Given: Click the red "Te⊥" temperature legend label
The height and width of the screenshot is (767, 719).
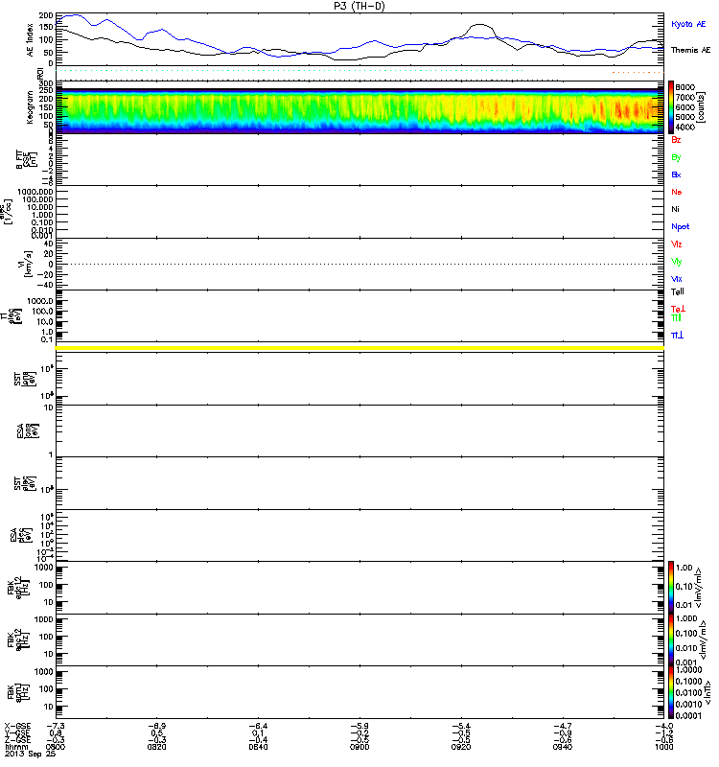Looking at the screenshot, I should pos(678,309).
